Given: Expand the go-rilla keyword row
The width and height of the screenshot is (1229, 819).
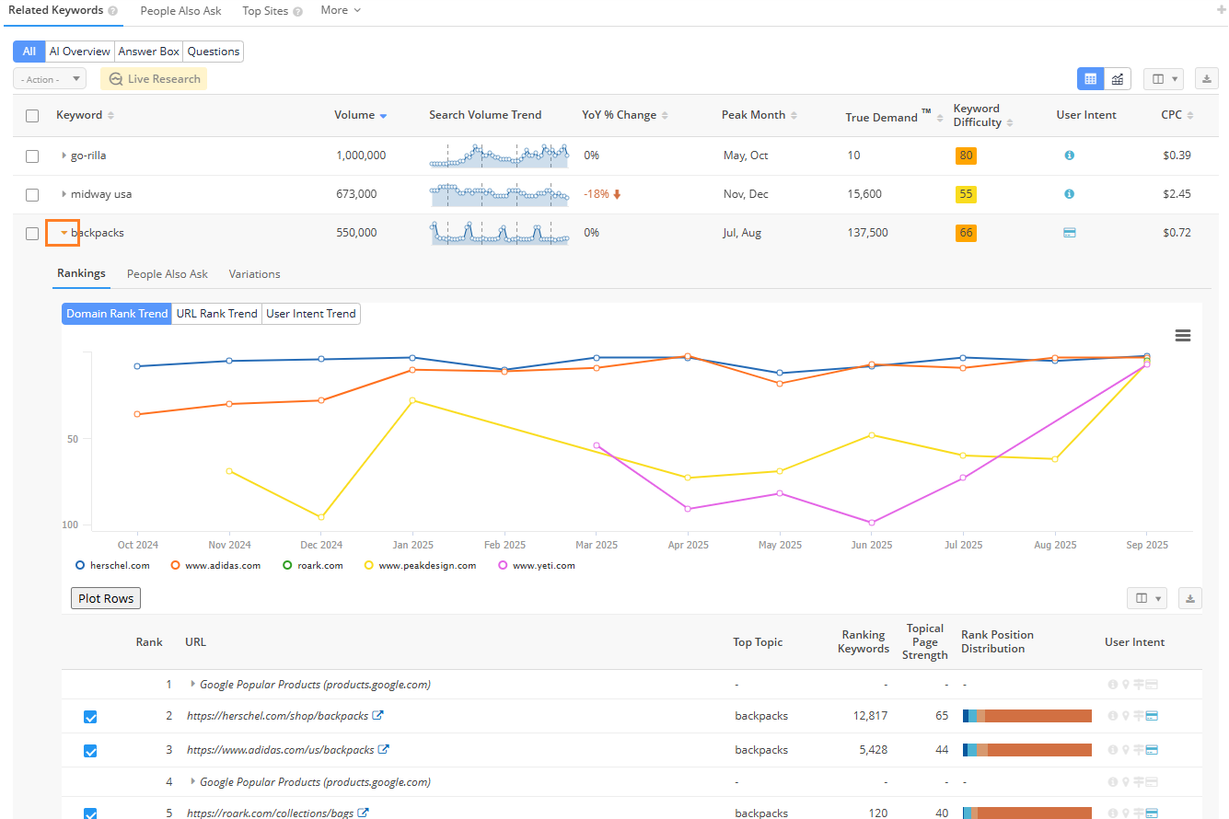Looking at the screenshot, I should click(x=64, y=156).
